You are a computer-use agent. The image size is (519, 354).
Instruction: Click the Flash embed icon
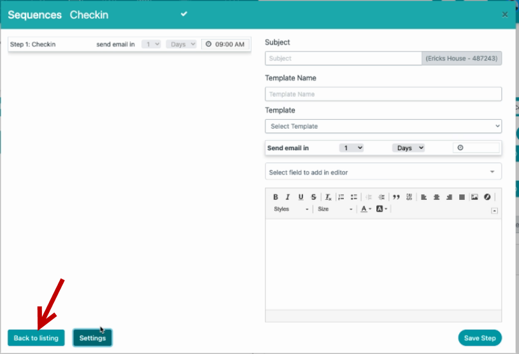click(x=487, y=197)
